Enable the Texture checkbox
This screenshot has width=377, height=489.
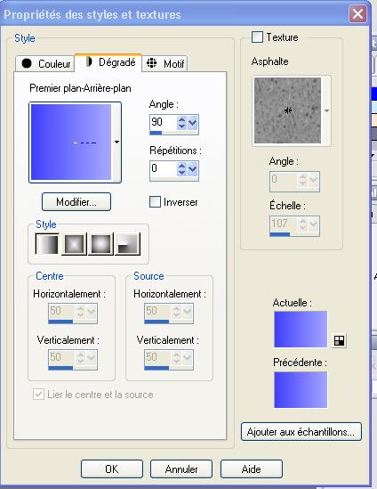click(x=257, y=37)
